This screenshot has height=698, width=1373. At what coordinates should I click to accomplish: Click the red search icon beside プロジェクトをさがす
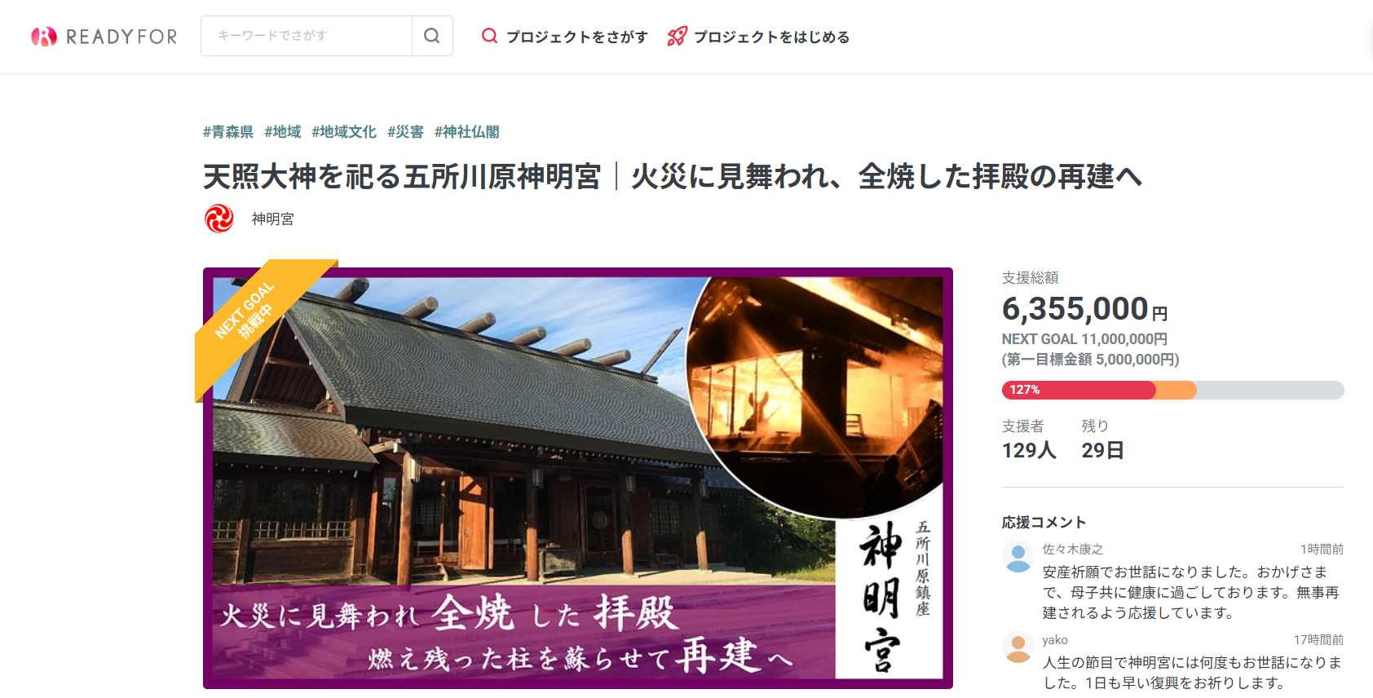(x=489, y=36)
